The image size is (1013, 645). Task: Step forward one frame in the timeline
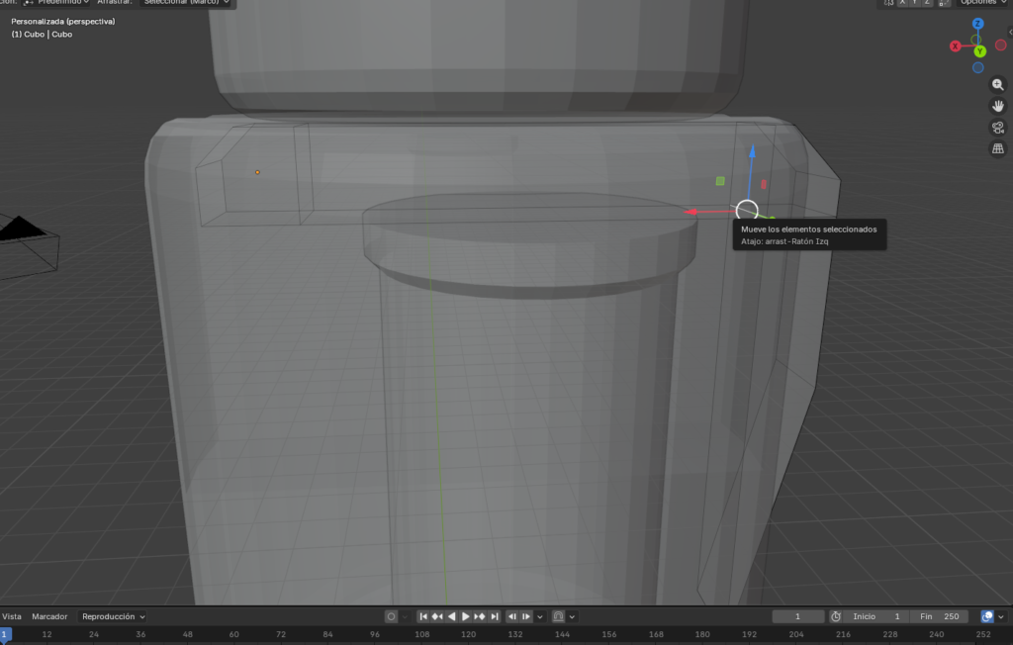tap(526, 616)
